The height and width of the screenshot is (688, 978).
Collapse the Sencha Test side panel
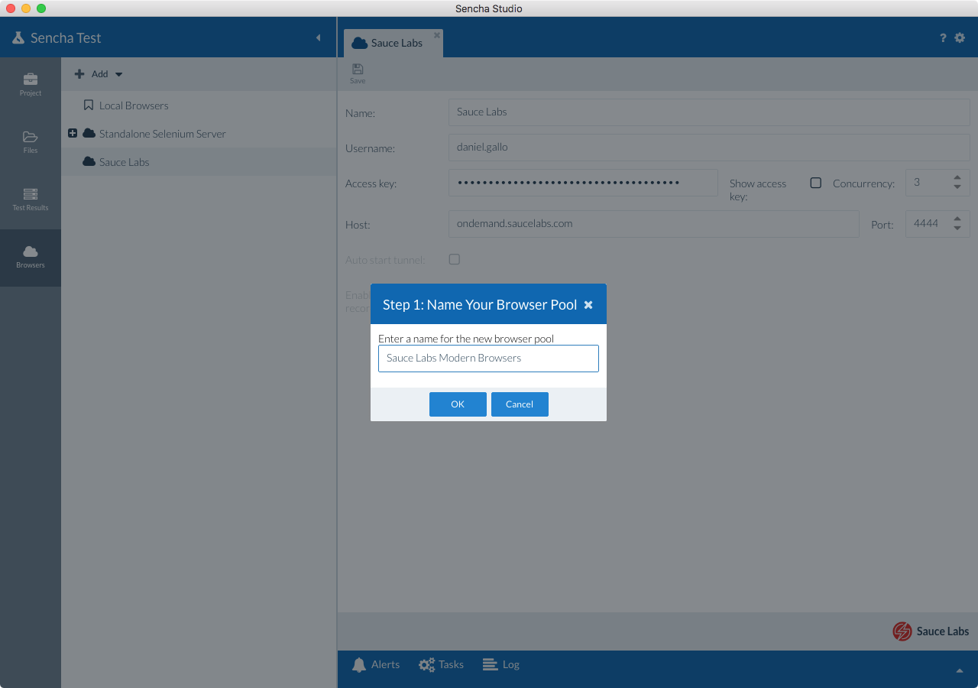coord(319,37)
